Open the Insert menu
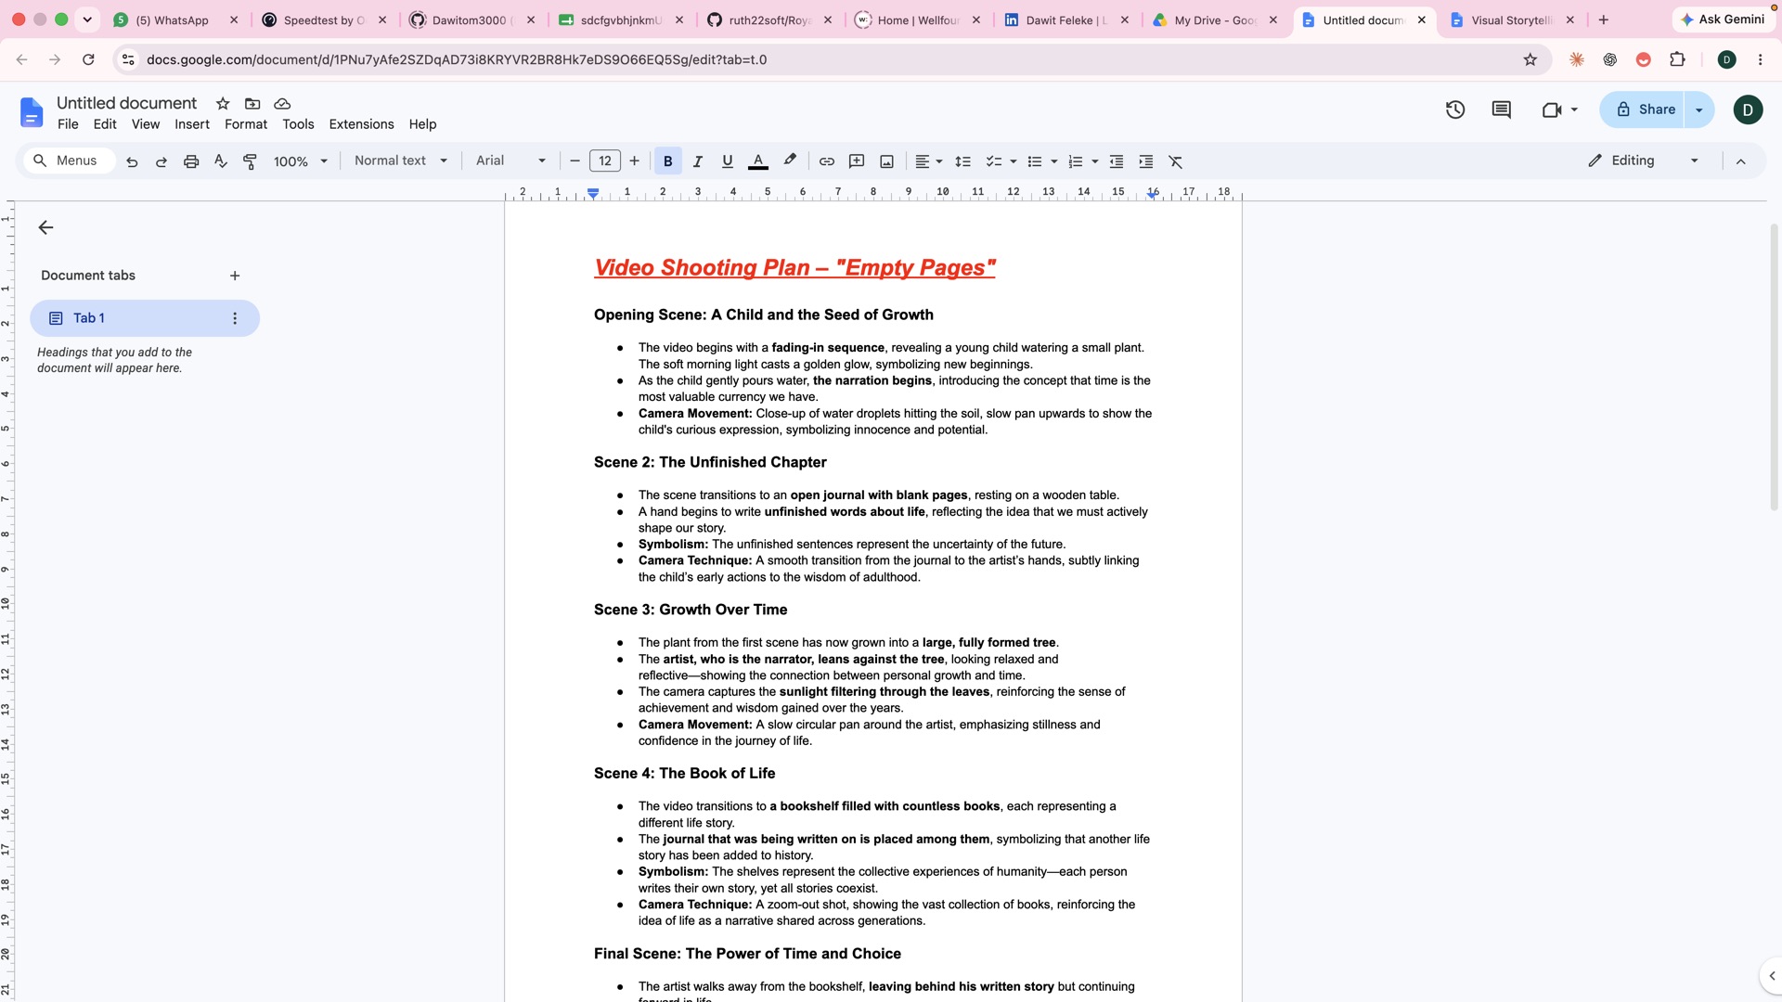The image size is (1782, 1002). 192,124
